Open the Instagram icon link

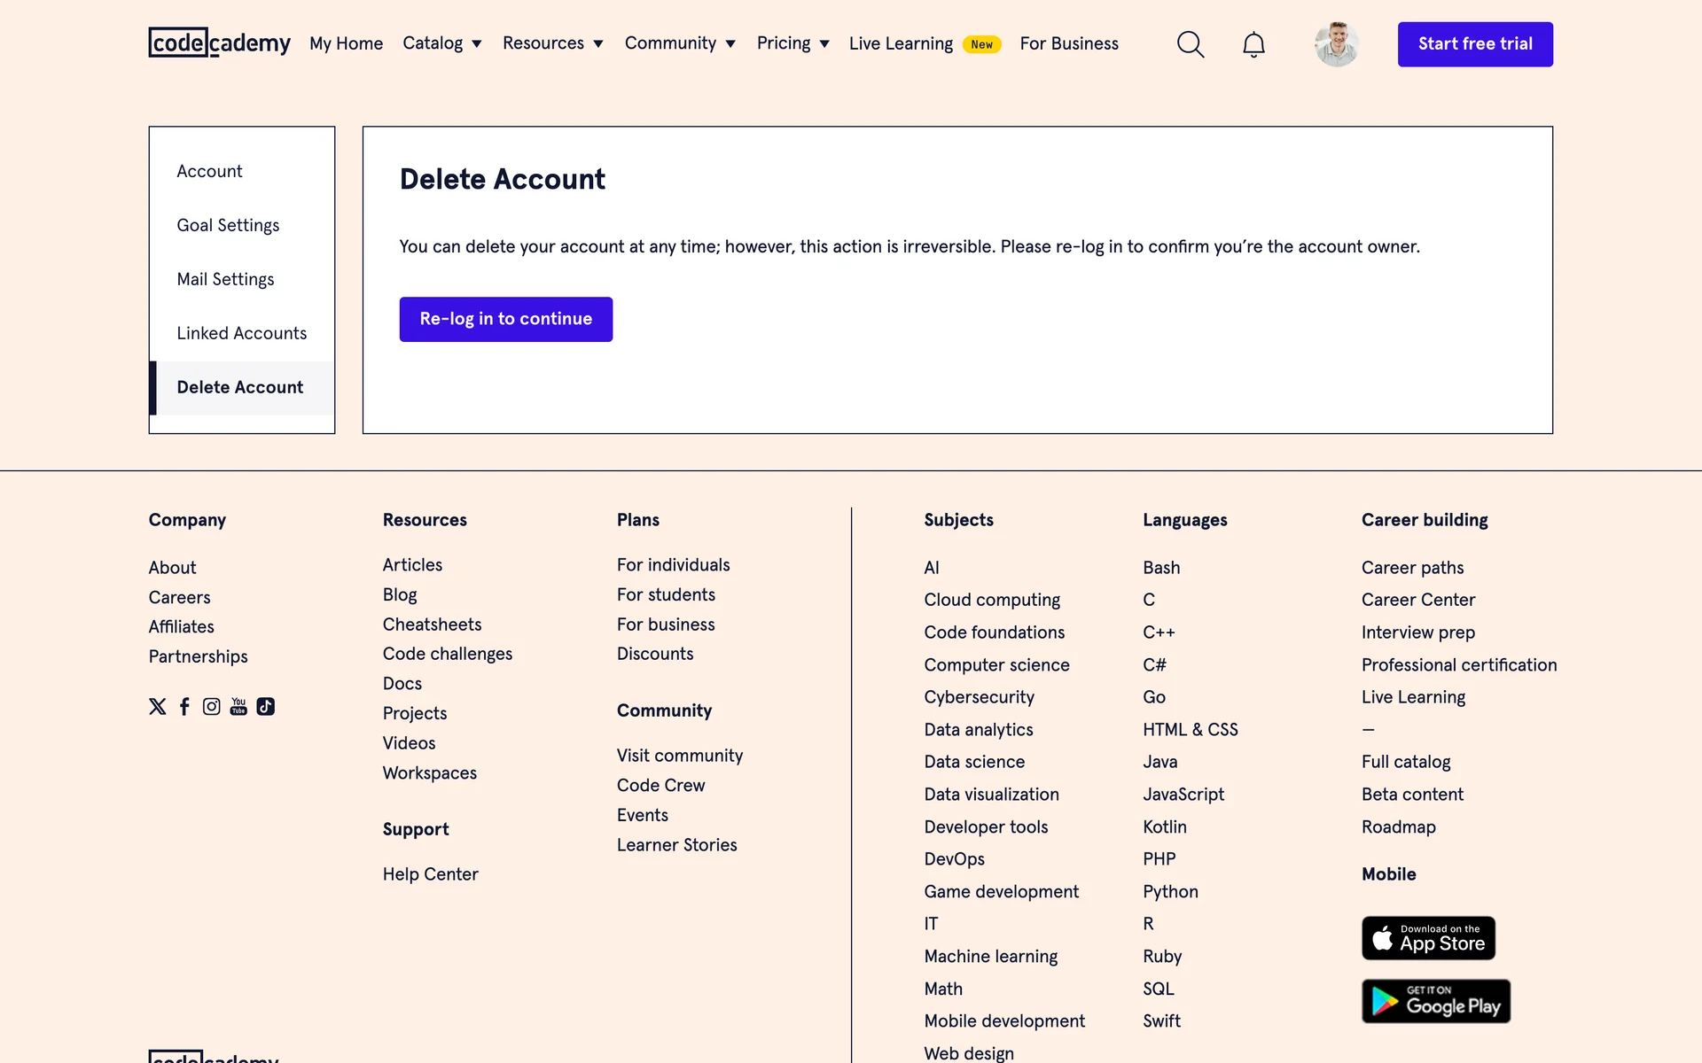(x=211, y=706)
